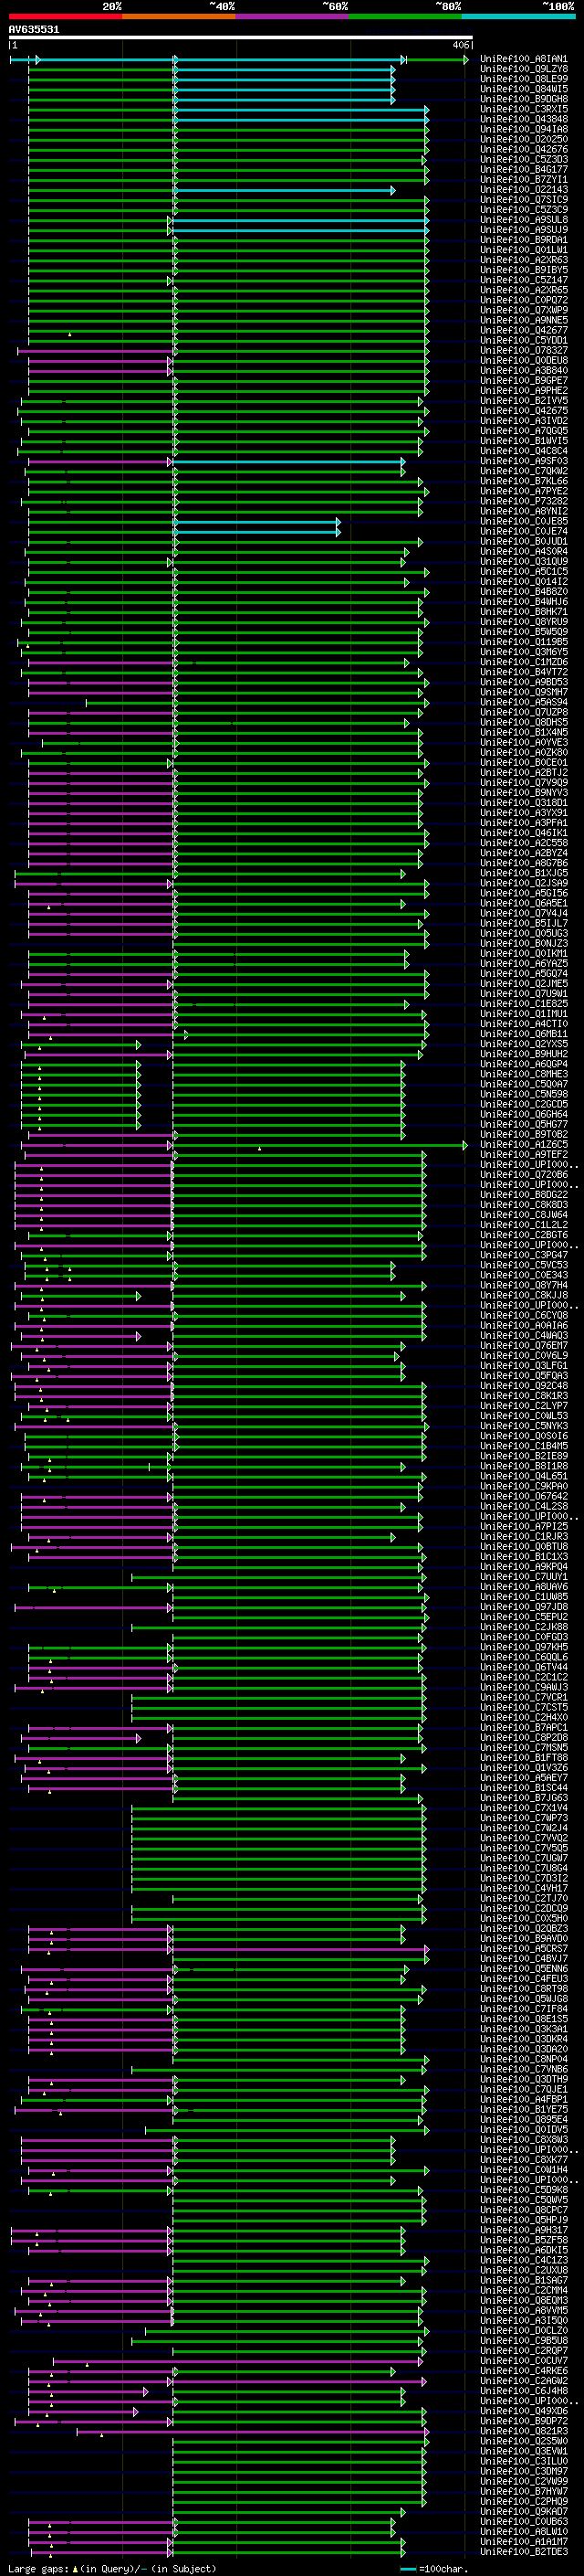This screenshot has width=584, height=2576.
Task: Select the label UniRef100_Q7V4J4
Action: (524, 913)
